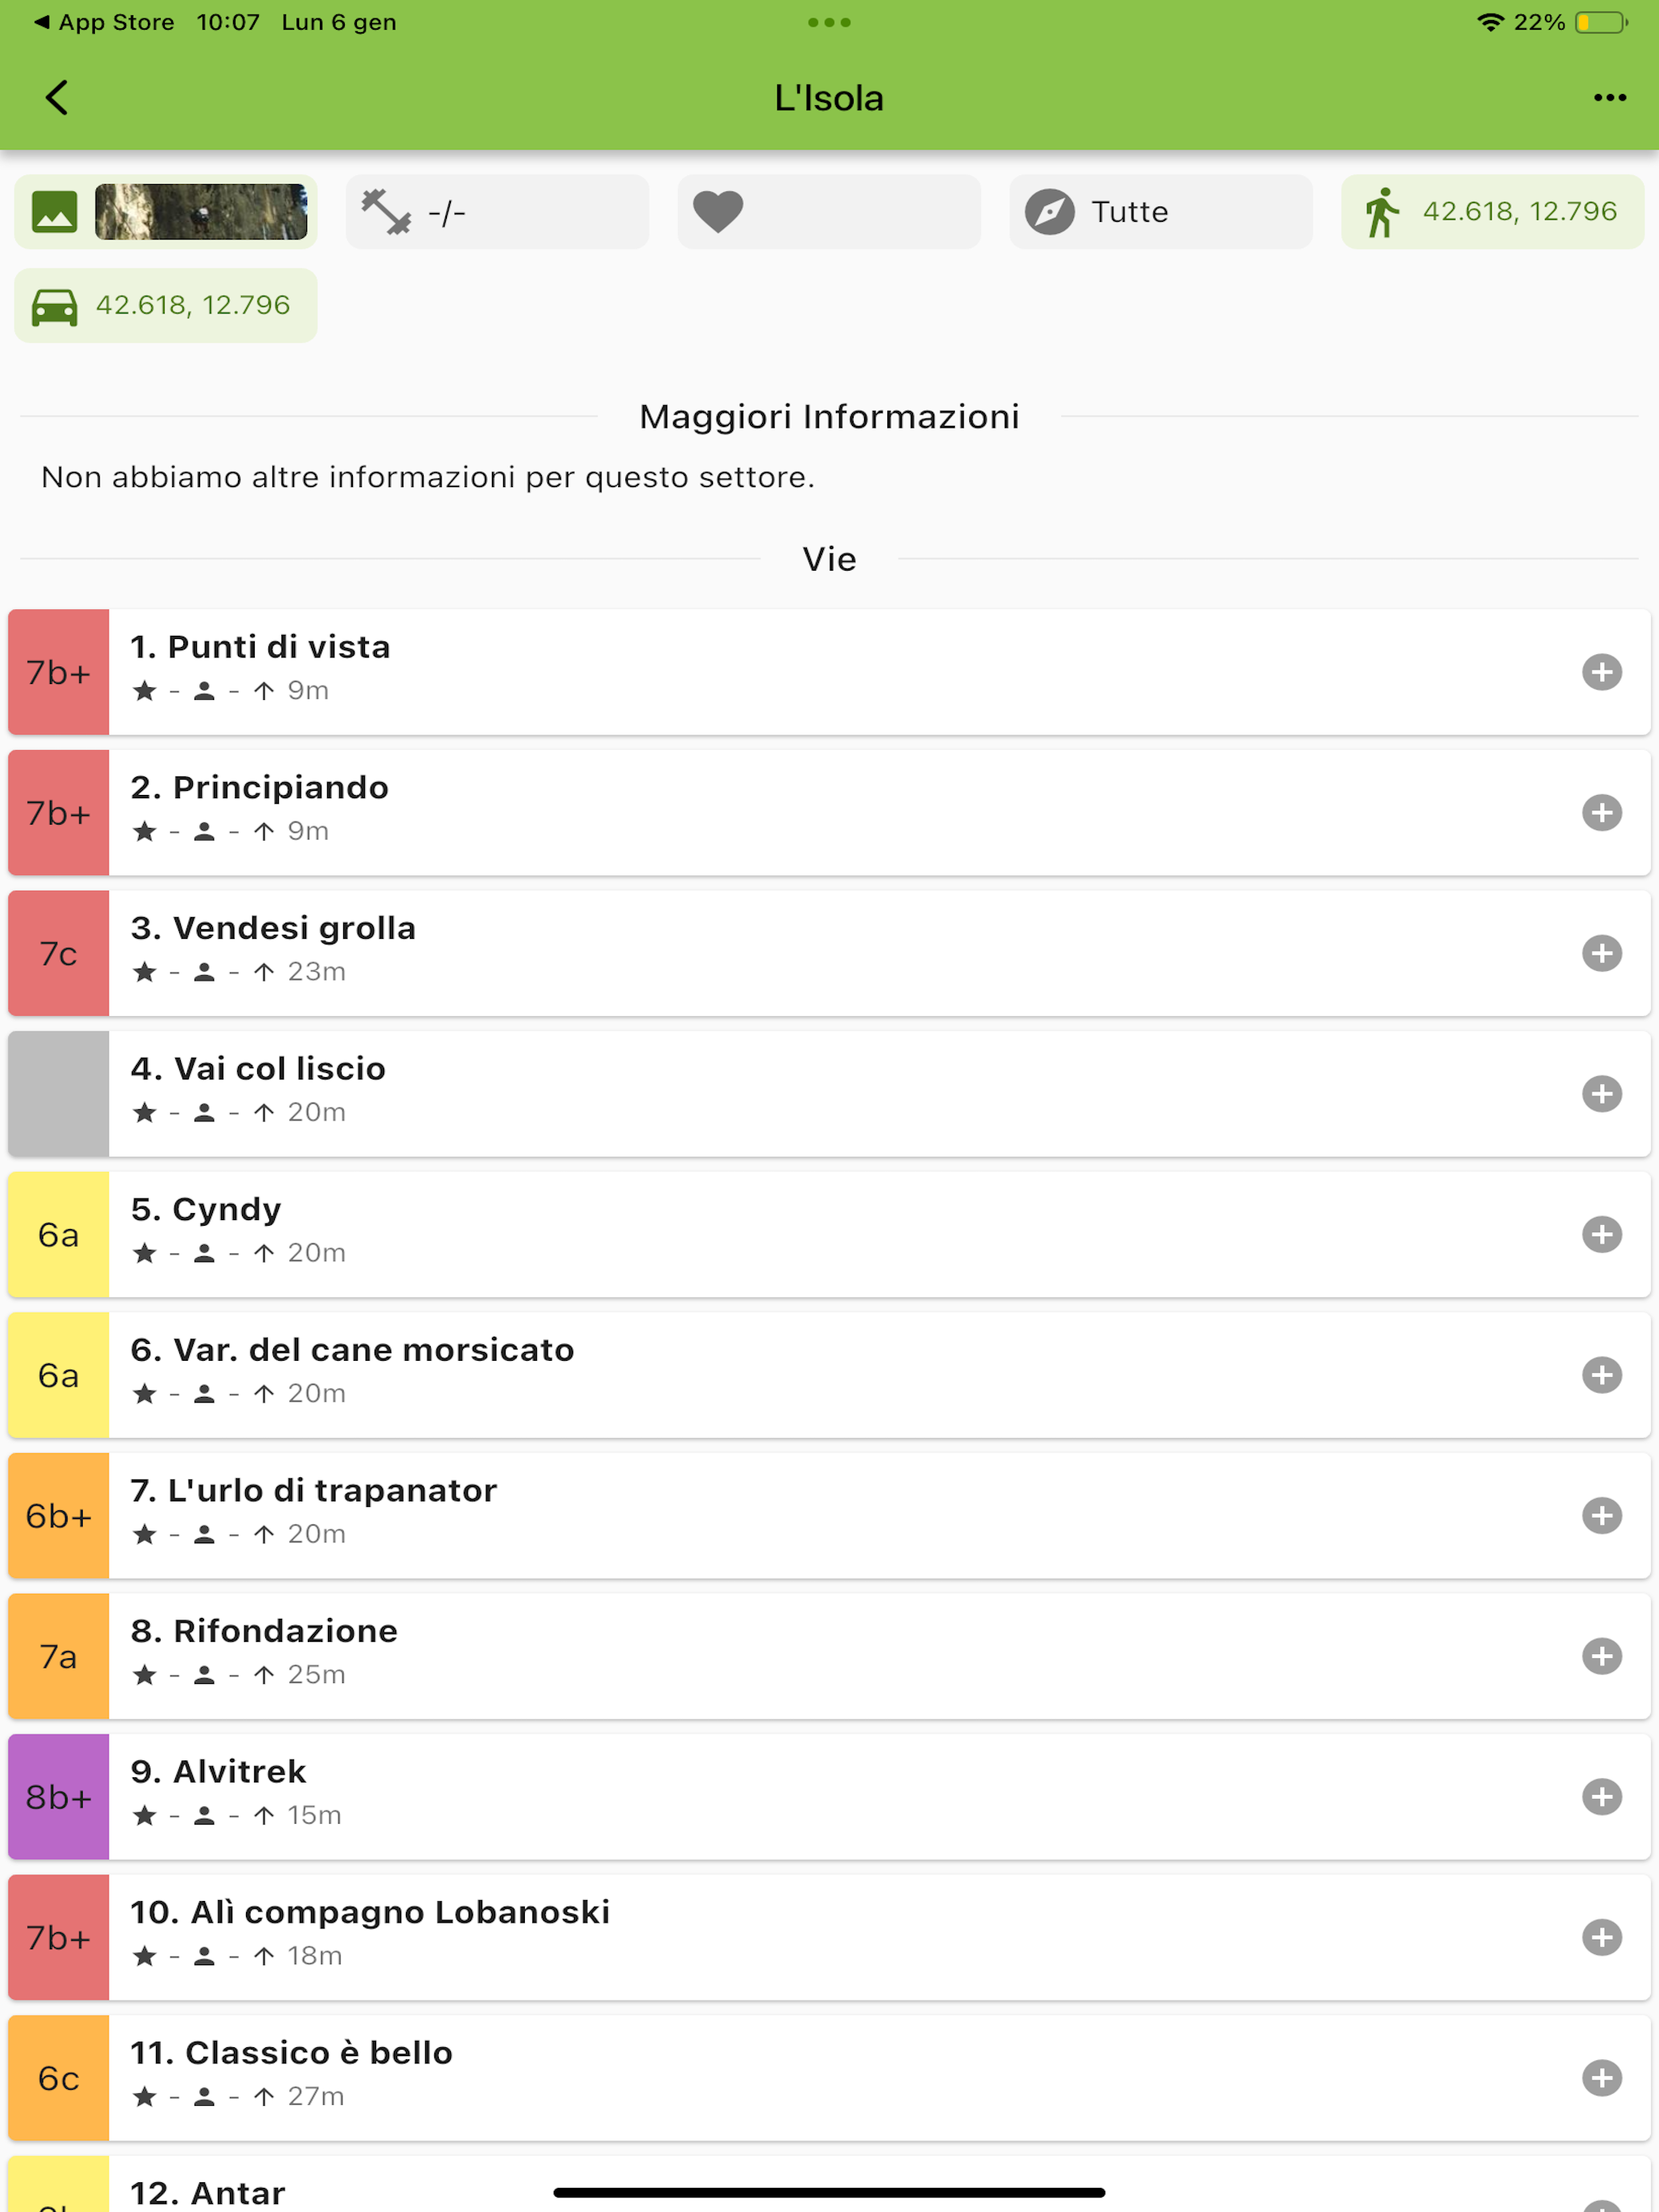Select the Maggiori Informazioni section header
This screenshot has width=1659, height=2212.
[829, 416]
